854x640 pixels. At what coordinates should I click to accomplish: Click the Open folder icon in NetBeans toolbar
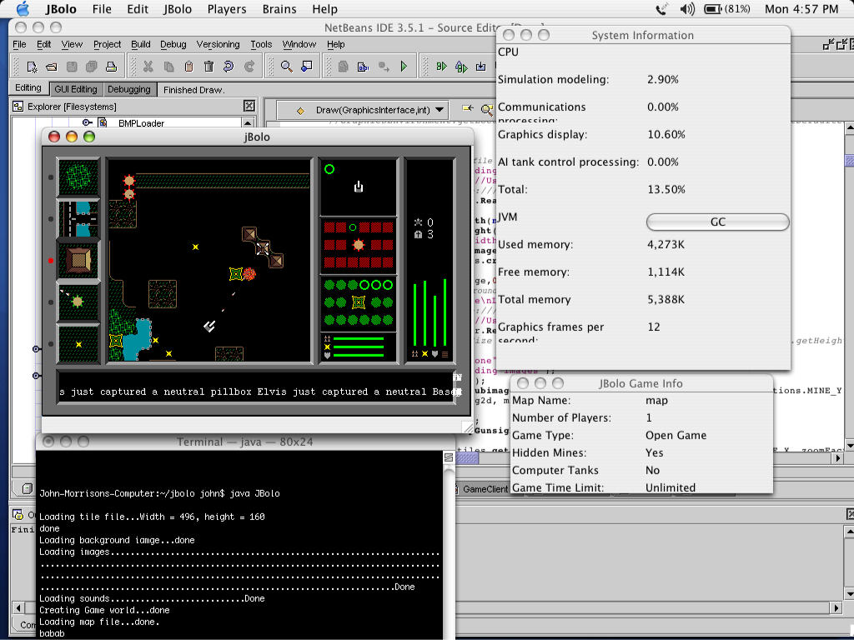pyautogui.click(x=52, y=67)
